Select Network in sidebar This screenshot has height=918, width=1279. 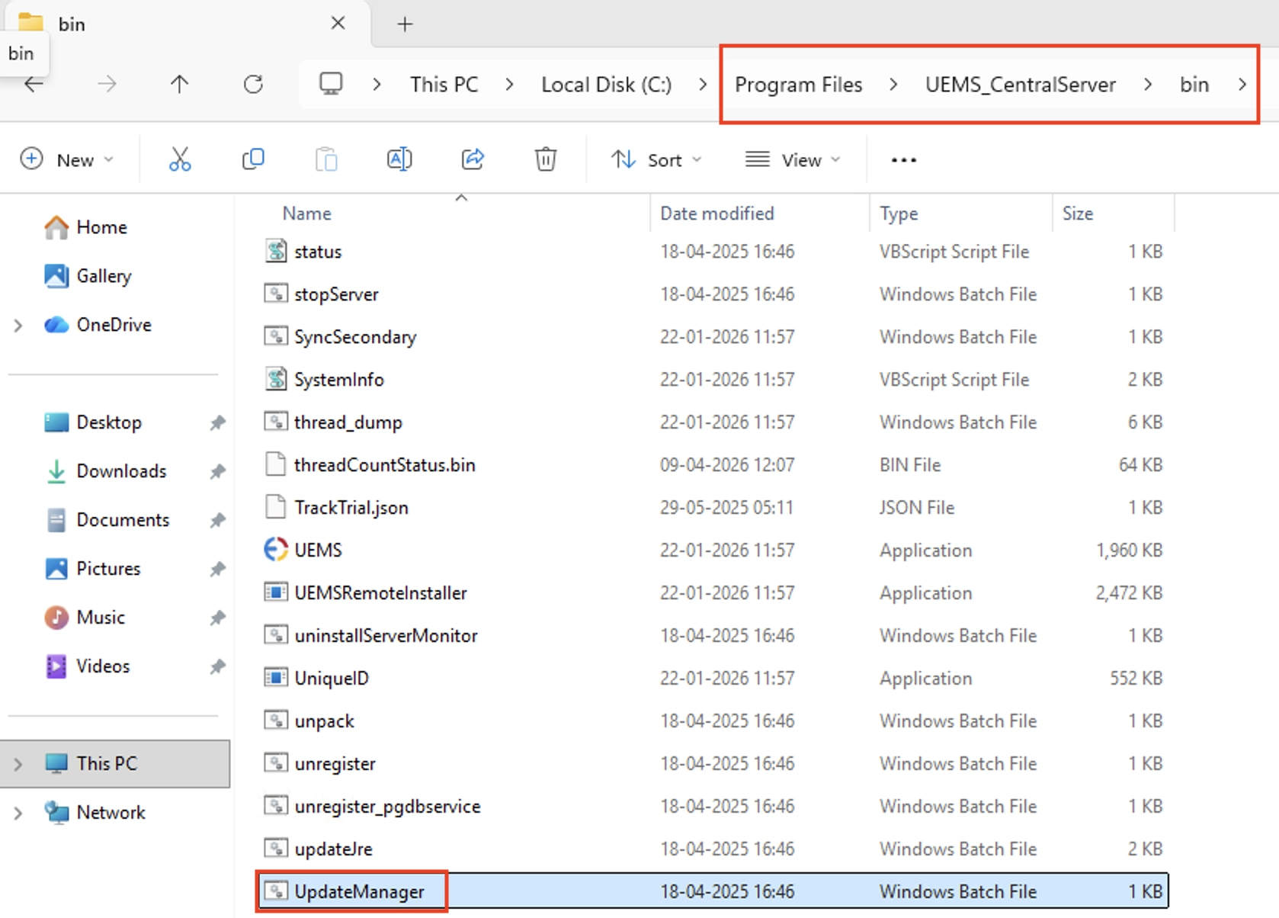click(x=111, y=813)
